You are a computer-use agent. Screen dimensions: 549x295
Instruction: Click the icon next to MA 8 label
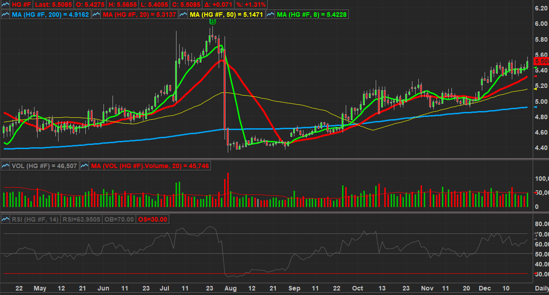(270, 15)
